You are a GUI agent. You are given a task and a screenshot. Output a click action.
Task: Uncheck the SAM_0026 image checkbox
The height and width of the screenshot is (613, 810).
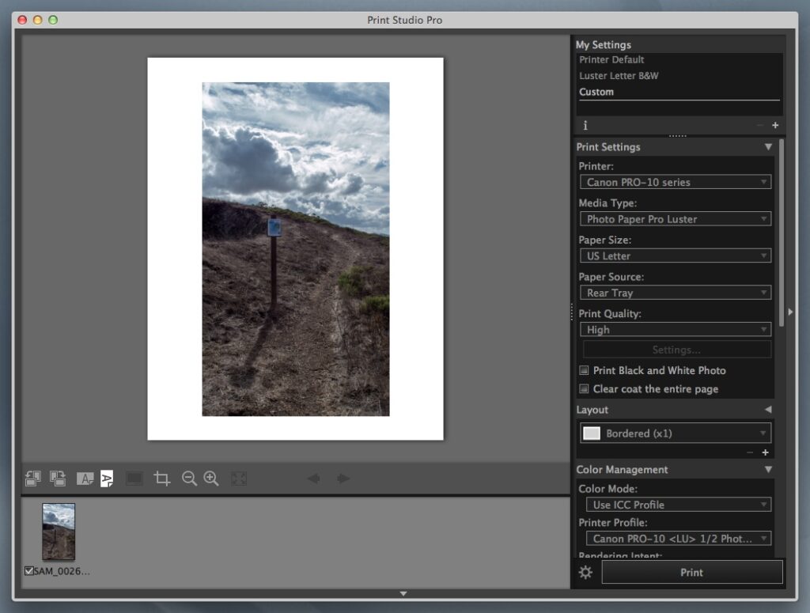29,571
